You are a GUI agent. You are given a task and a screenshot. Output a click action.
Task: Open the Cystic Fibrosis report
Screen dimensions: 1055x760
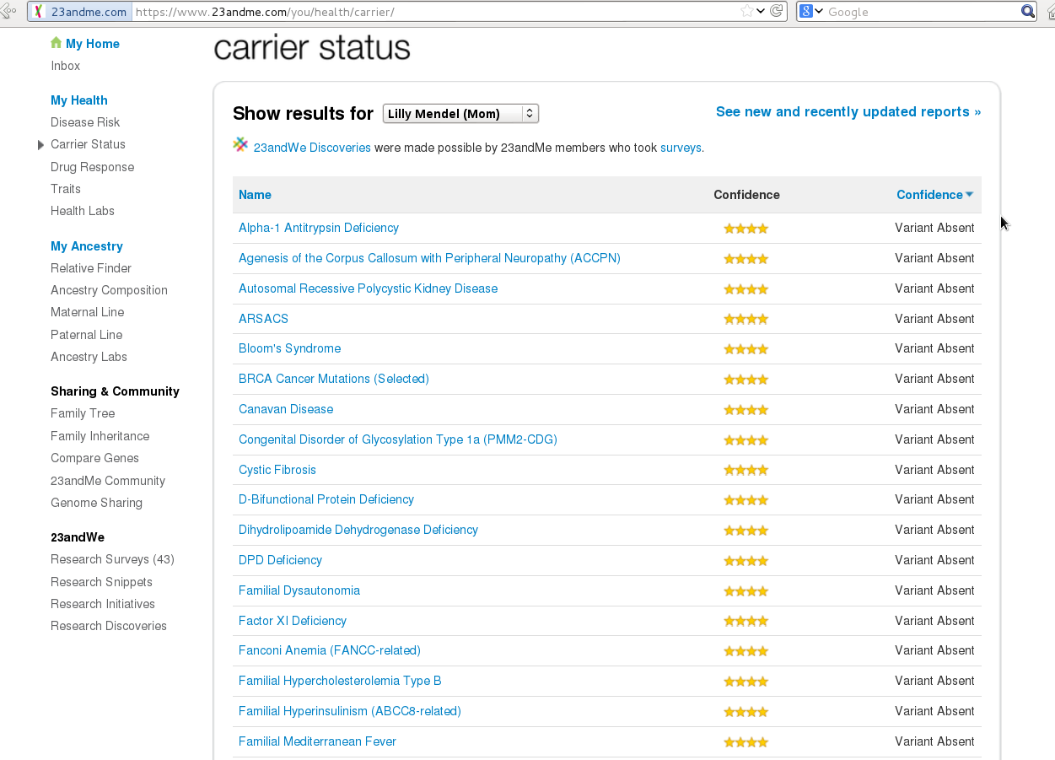(277, 470)
